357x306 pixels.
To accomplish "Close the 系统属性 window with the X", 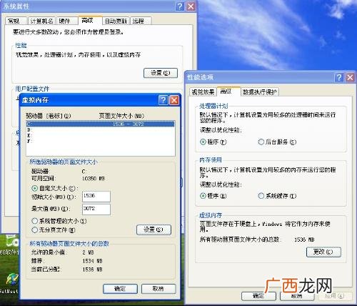I will pos(191,6).
